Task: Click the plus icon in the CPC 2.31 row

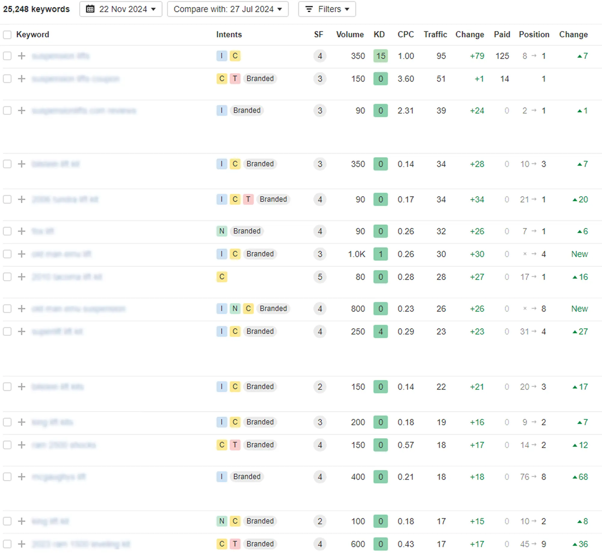Action: point(21,110)
